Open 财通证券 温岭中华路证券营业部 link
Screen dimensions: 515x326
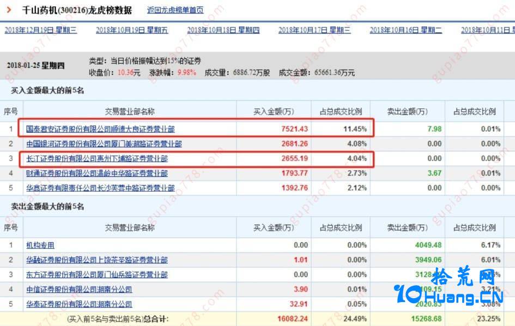pyautogui.click(x=97, y=173)
